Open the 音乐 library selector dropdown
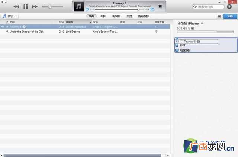 (x=10, y=16)
